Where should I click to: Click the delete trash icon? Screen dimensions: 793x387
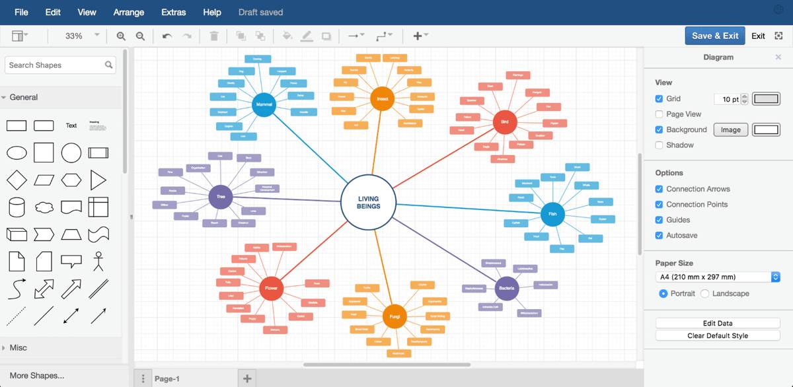[214, 36]
